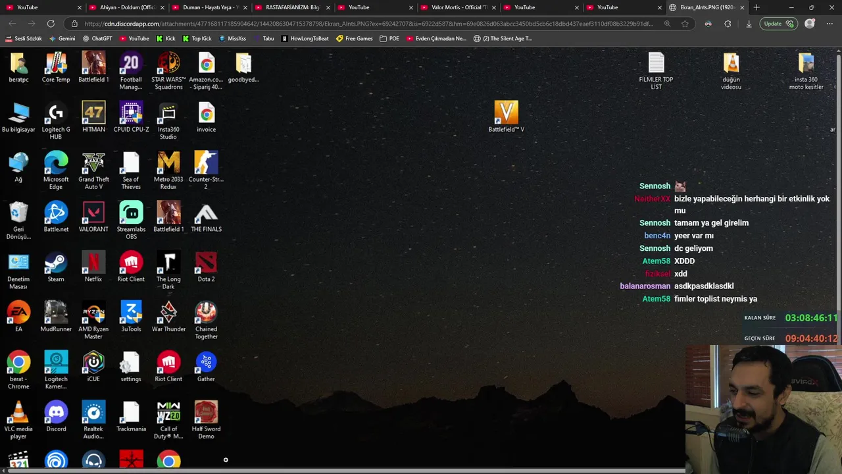Open the Free Games bookmark
This screenshot has height=474, width=842.
tap(354, 38)
